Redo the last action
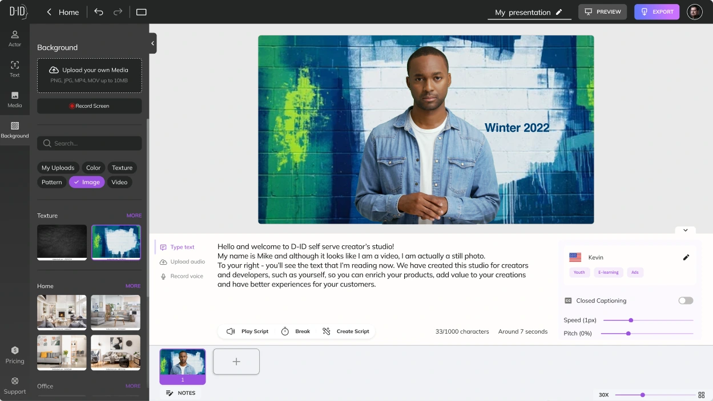This screenshot has height=401, width=713. [118, 12]
